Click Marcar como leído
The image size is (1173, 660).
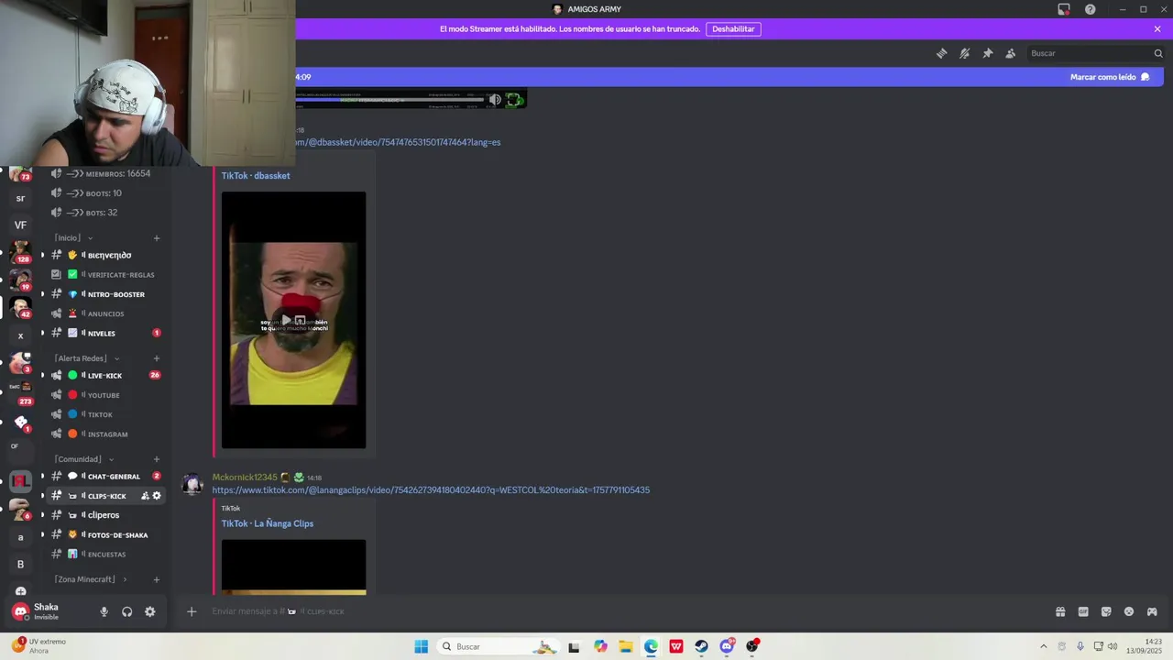(x=1110, y=77)
